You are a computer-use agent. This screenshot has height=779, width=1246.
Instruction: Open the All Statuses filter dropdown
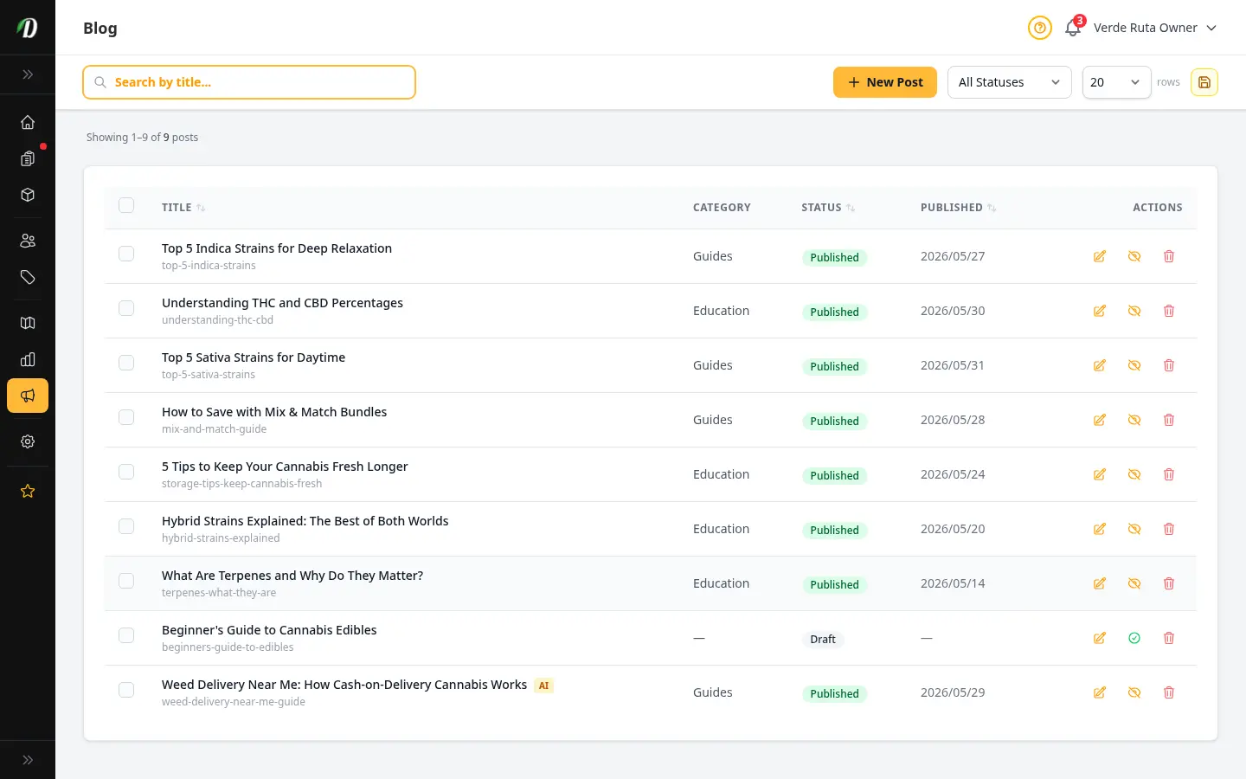tap(1010, 82)
